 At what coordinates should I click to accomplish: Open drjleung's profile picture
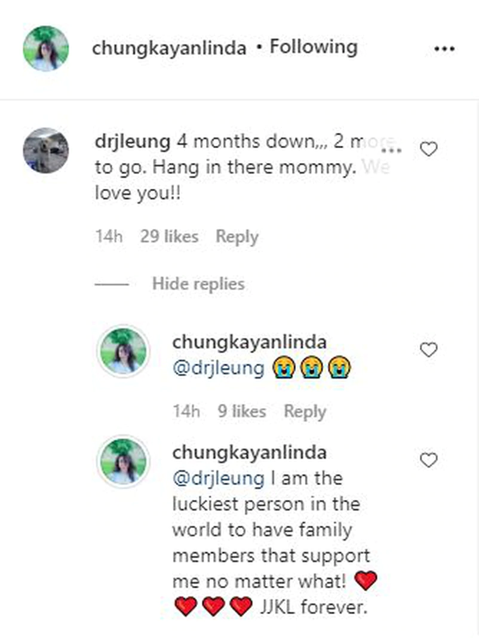pos(46,150)
